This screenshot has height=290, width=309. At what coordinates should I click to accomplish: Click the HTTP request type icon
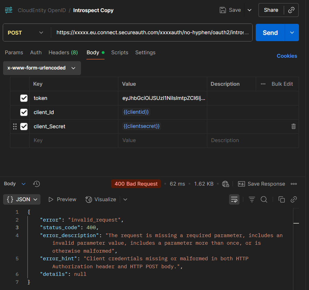[x=9, y=10]
